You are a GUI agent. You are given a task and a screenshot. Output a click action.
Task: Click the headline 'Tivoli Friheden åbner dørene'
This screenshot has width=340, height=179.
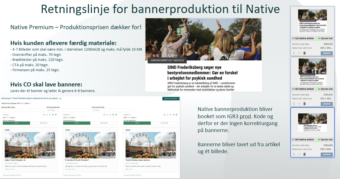click(x=138, y=160)
